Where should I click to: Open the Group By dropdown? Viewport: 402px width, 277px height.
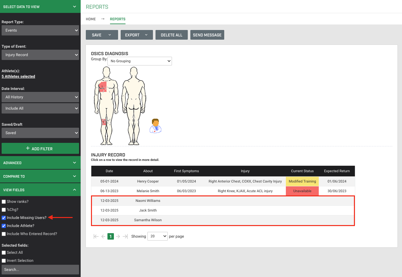pos(139,61)
